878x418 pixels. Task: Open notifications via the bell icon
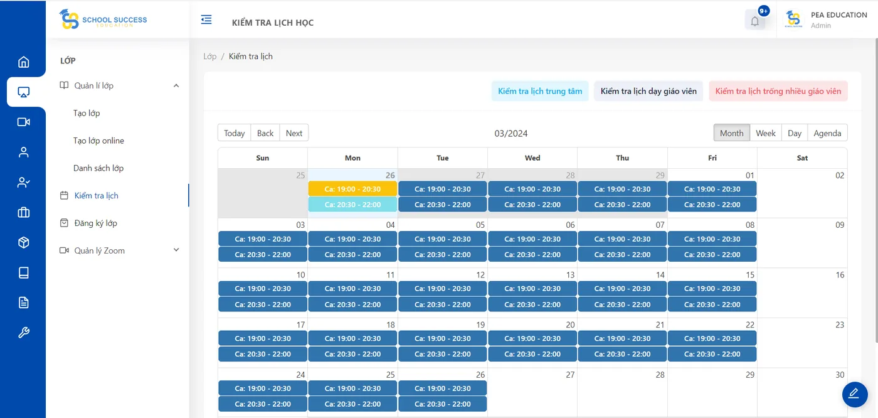(x=755, y=21)
